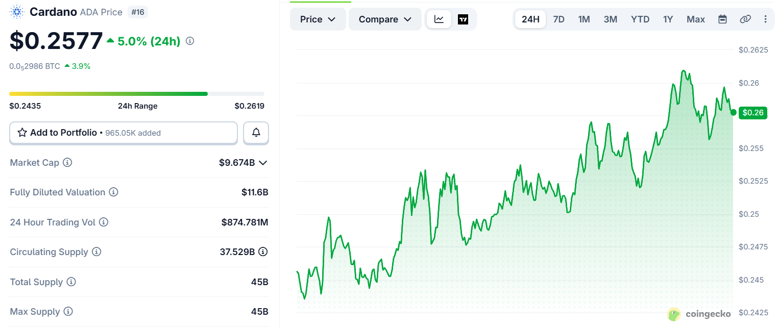This screenshot has height=329, width=777.
Task: Click the 0.0₅2986 BTC value
Action: point(35,66)
